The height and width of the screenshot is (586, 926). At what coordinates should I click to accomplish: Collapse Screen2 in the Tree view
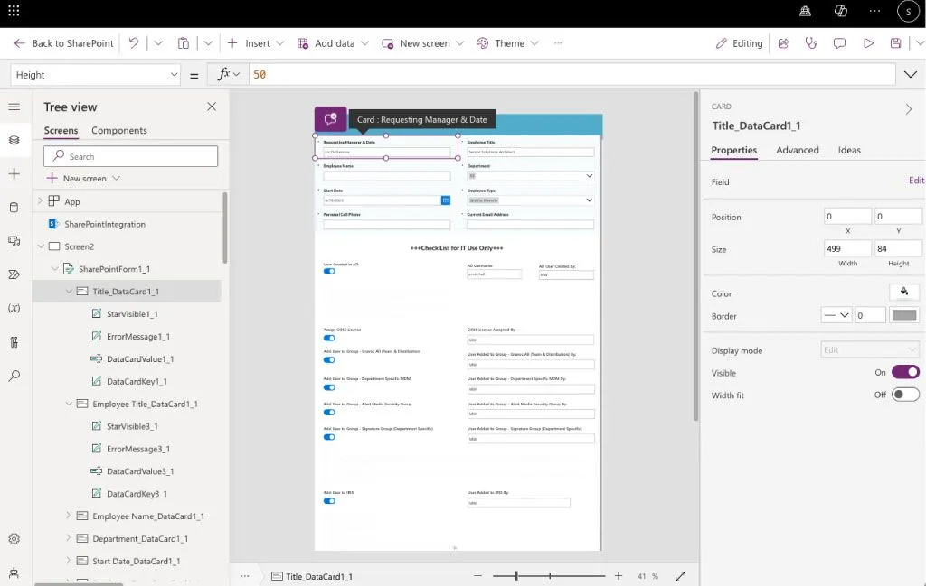40,246
